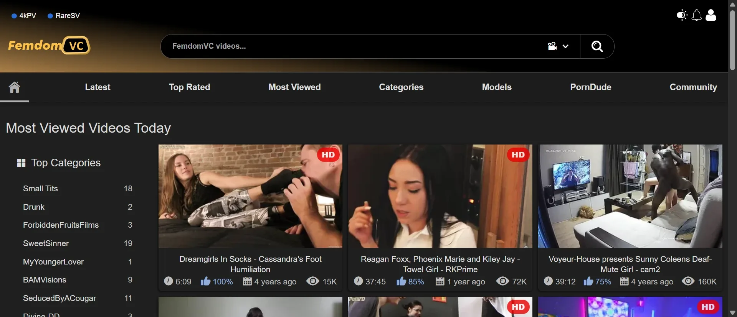737x317 pixels.
Task: Select the BAMVisions category
Action: pos(45,280)
